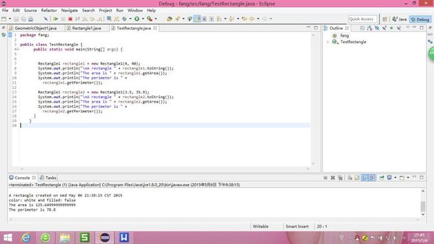This screenshot has height=244, width=434.
Task: Click Pin Console green icon
Action: point(382,177)
